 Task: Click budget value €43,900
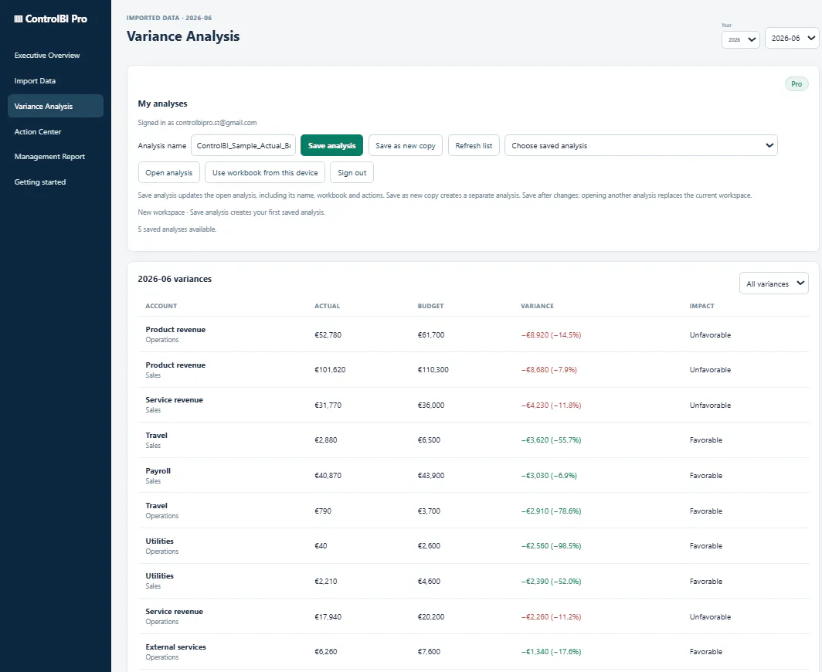pyautogui.click(x=431, y=476)
